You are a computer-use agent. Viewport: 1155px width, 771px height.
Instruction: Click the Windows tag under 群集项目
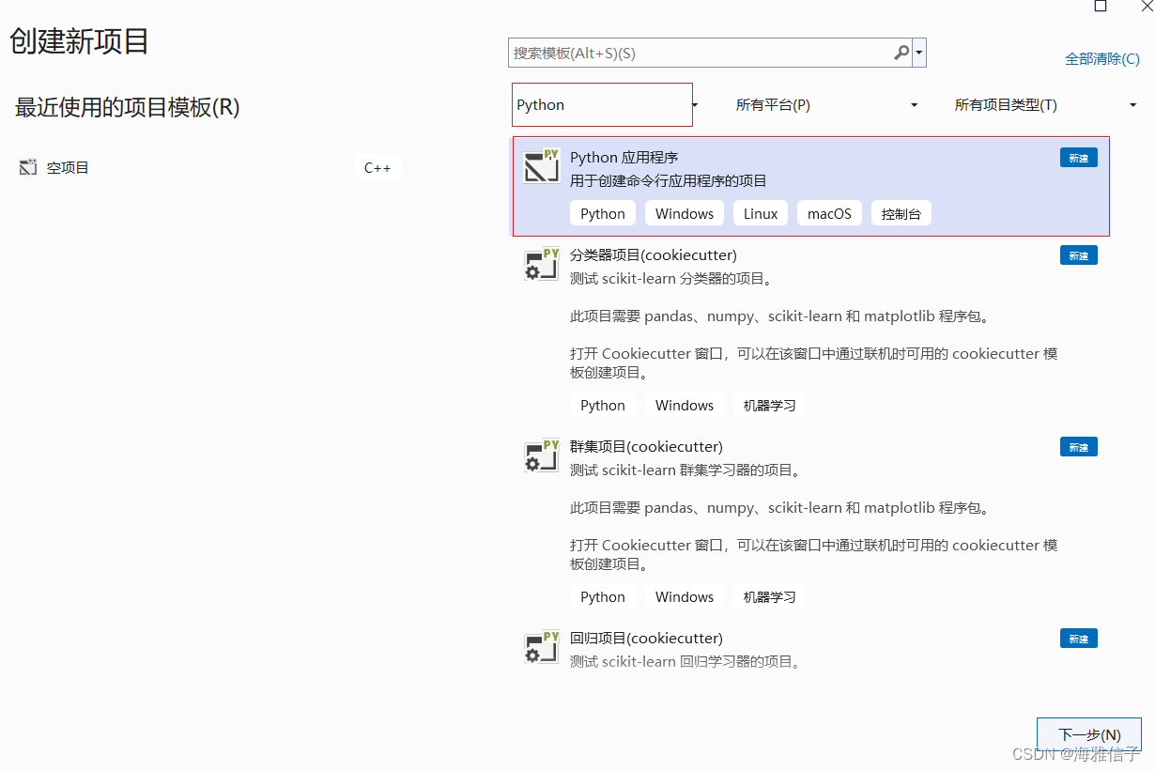pyautogui.click(x=685, y=596)
